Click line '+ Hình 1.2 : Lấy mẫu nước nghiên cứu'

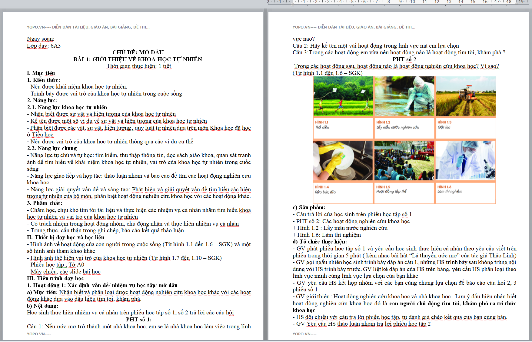coord(340,228)
